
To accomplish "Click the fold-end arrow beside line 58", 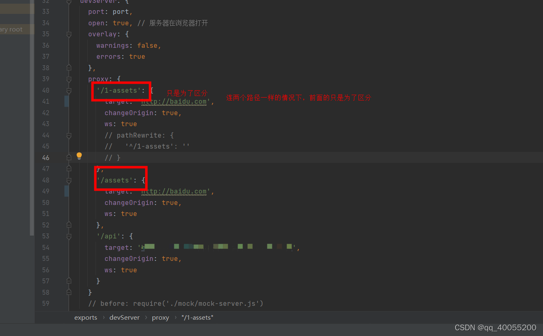I will pyautogui.click(x=69, y=292).
